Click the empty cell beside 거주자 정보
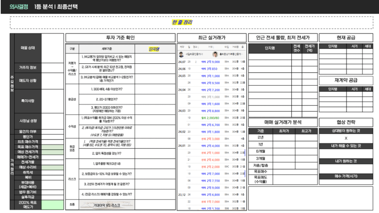Image resolution: width=379 pixels, height=213 pixels. [52, 68]
